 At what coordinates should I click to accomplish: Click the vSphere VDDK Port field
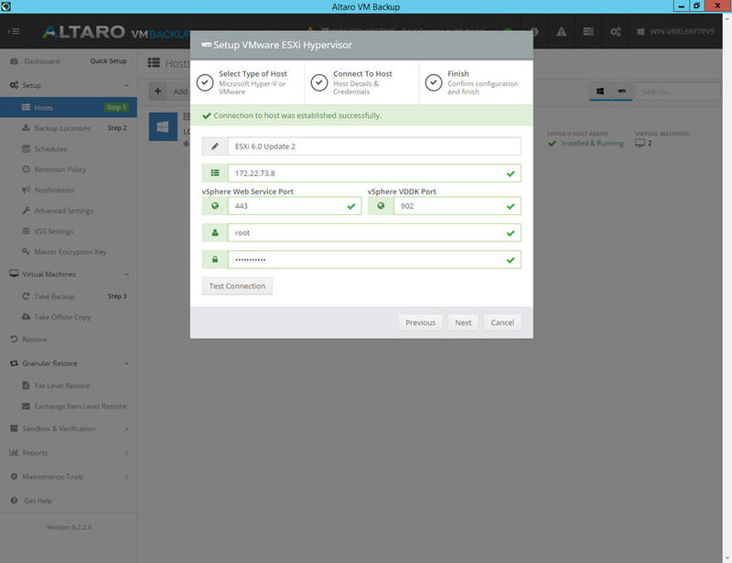point(457,206)
